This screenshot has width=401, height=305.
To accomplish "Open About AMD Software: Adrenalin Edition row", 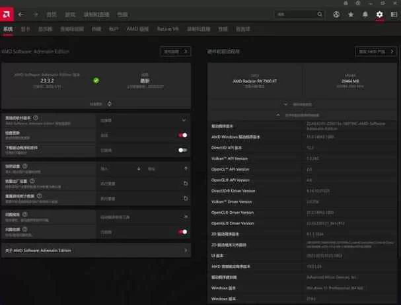I will coord(96,250).
